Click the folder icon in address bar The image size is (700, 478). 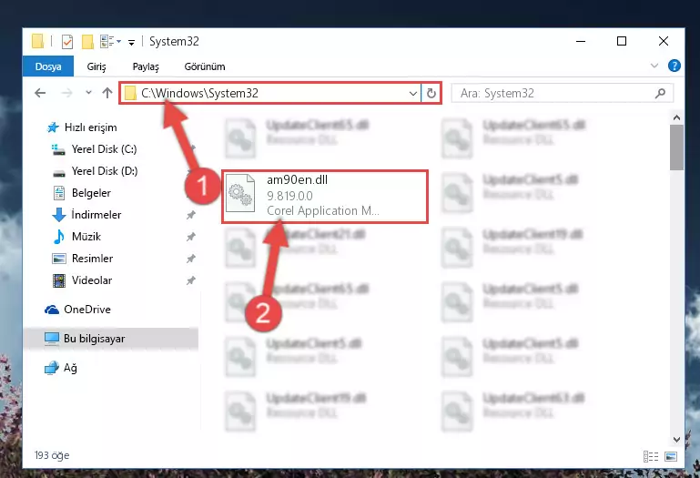pos(130,94)
